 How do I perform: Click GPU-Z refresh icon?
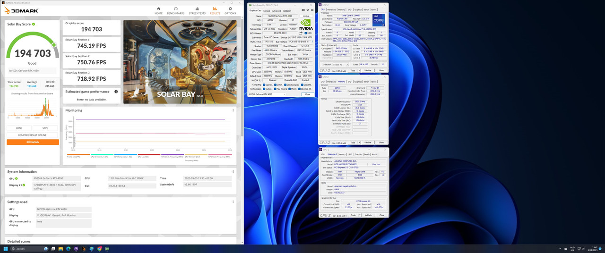308,10
